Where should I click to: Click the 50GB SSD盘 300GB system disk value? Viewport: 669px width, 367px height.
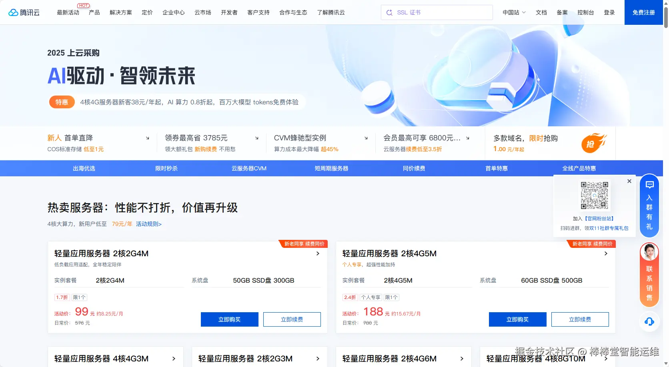[x=264, y=281]
